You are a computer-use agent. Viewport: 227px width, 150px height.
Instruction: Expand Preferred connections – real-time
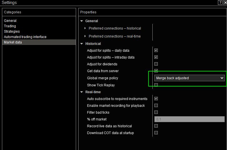pyautogui.click(x=85, y=36)
